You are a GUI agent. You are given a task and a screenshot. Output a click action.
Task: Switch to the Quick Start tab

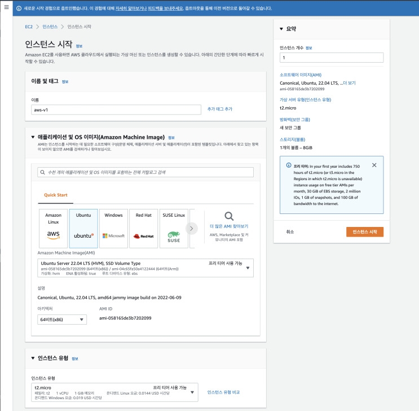tap(56, 195)
